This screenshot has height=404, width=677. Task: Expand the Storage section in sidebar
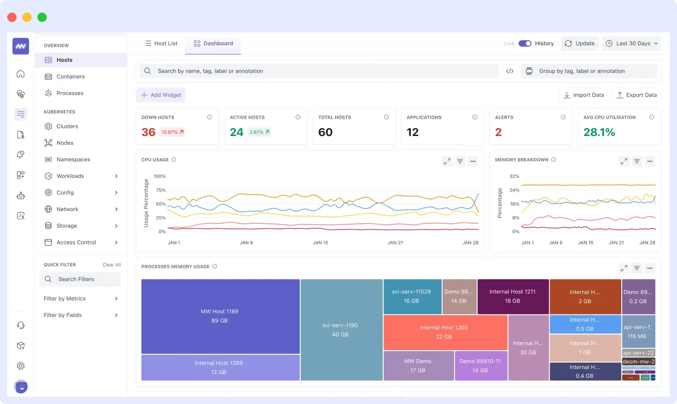coord(117,226)
